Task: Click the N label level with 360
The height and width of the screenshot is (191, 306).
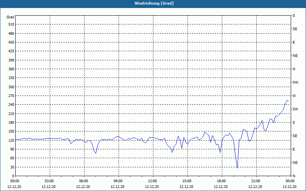Action: point(294,69)
